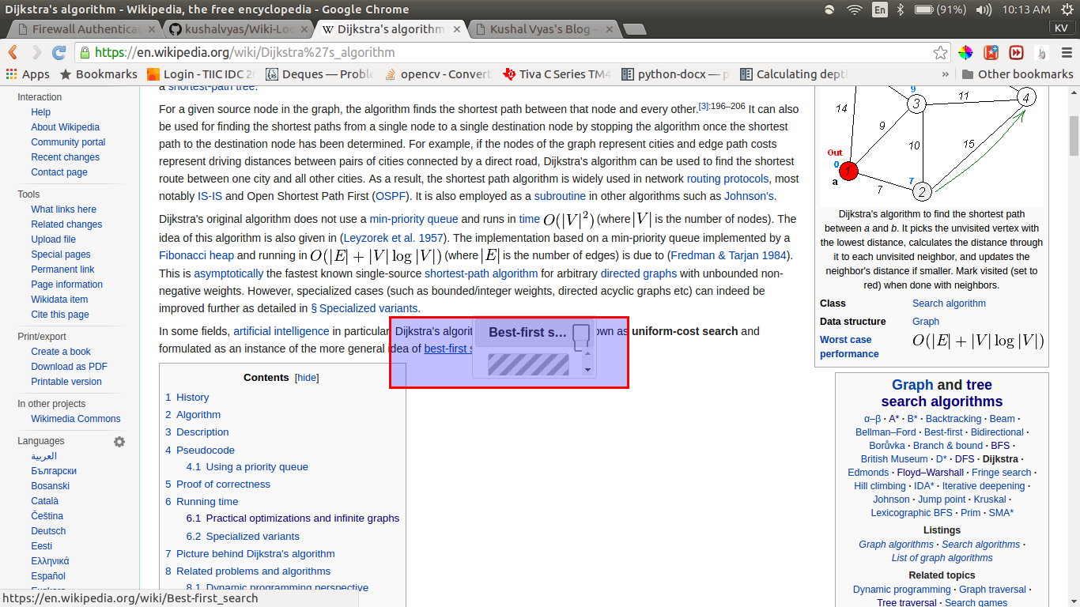Open Download as PDF in sidebar
1080x607 pixels.
69,367
